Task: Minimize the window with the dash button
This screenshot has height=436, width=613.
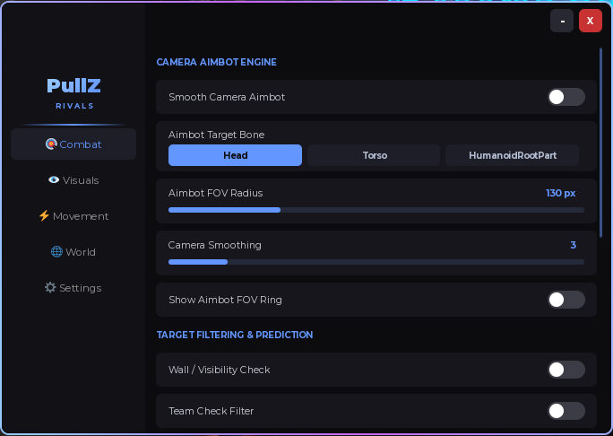Action: click(562, 21)
